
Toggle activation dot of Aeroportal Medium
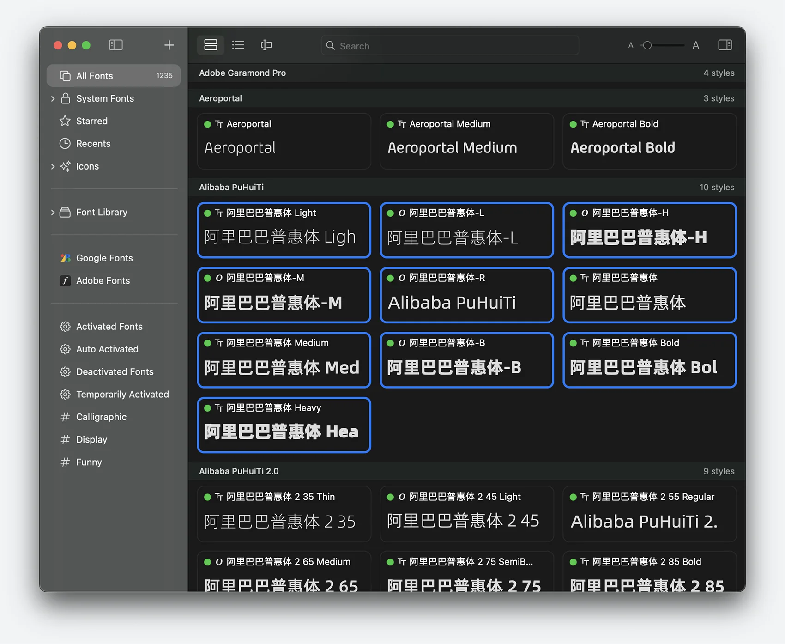point(390,124)
